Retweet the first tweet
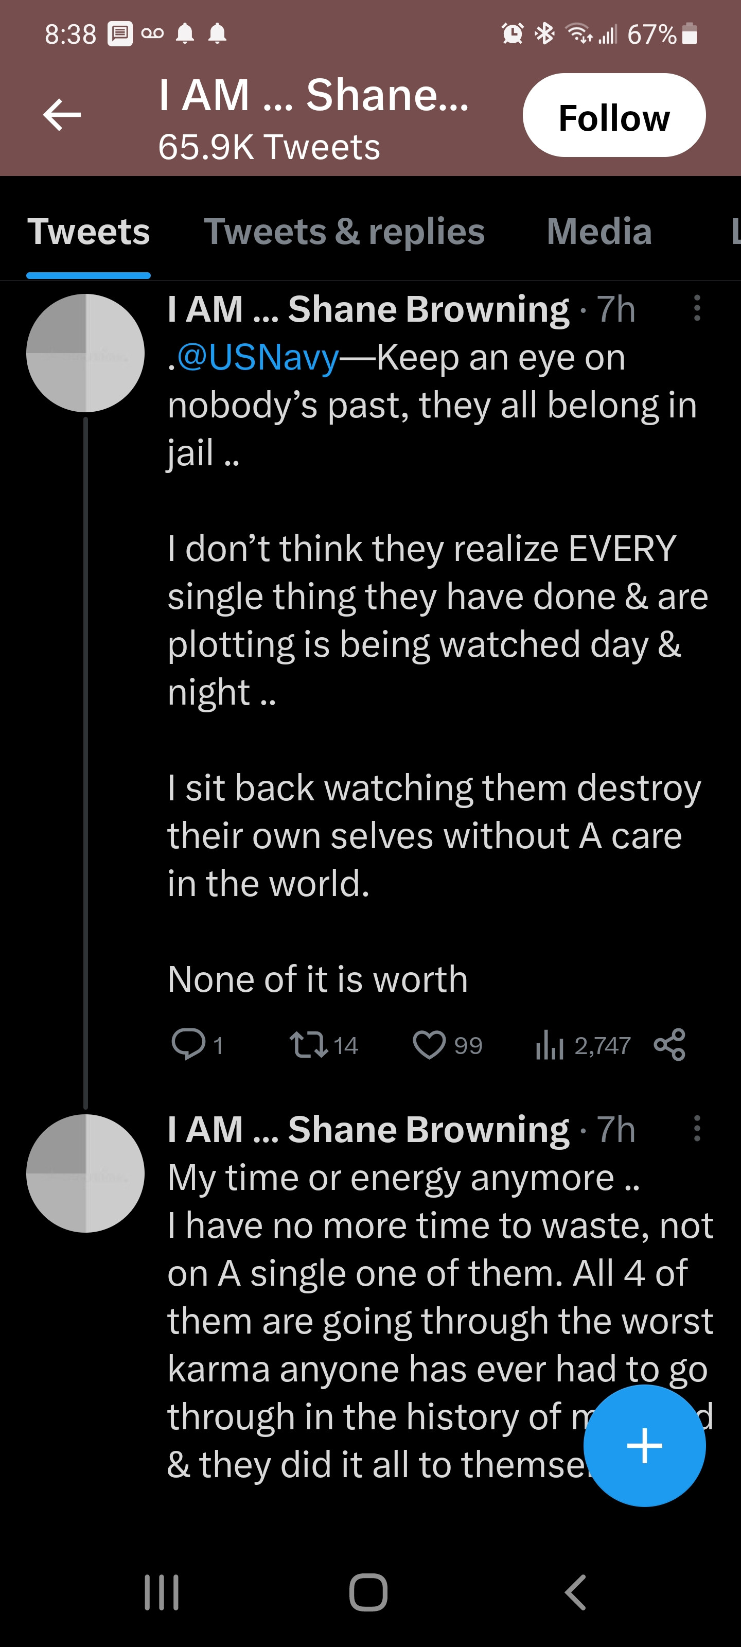 309,1045
